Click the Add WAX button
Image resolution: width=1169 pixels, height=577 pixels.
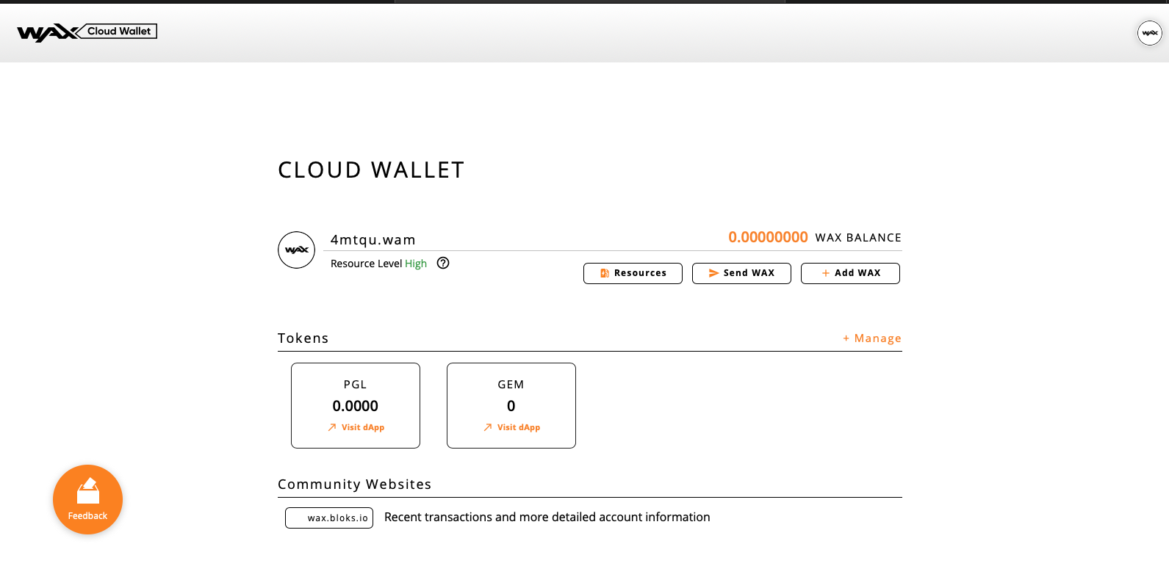click(850, 273)
